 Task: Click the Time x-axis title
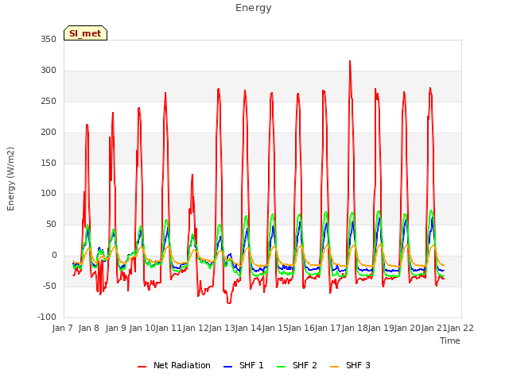[450, 341]
